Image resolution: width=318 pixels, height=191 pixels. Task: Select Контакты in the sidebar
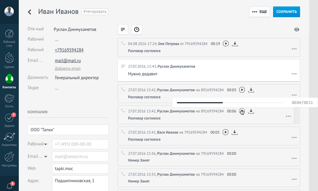click(9, 81)
